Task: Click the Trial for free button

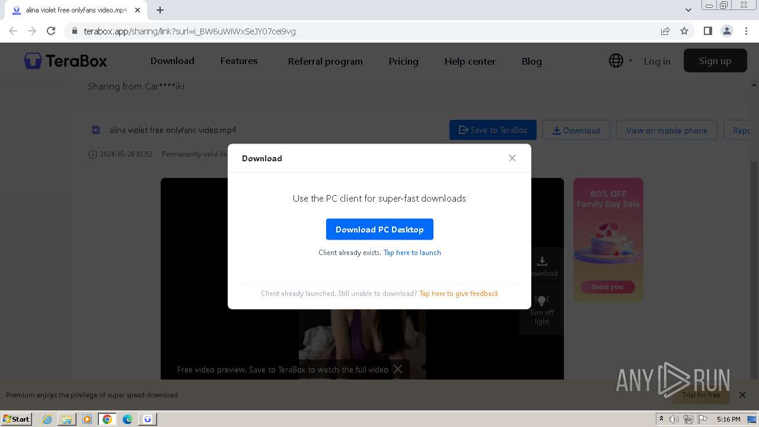Action: [x=701, y=394]
